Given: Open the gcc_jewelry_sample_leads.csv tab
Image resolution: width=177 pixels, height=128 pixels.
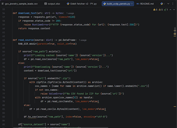Looking at the screenshot, I should coord(20,4).
